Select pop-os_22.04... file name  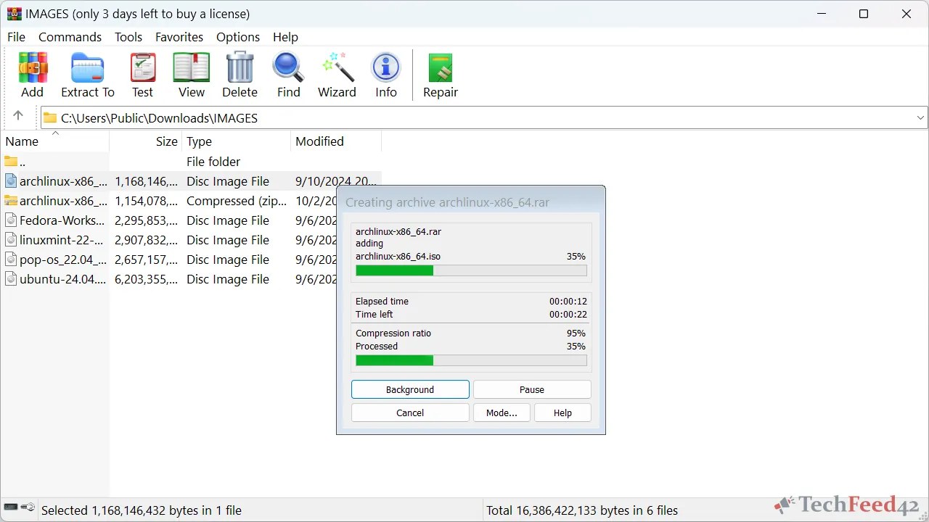click(62, 260)
